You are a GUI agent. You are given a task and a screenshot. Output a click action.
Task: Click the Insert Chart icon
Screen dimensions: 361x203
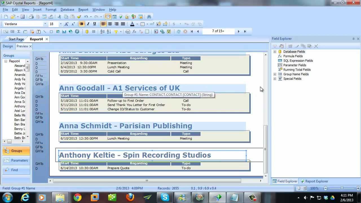[64, 32]
